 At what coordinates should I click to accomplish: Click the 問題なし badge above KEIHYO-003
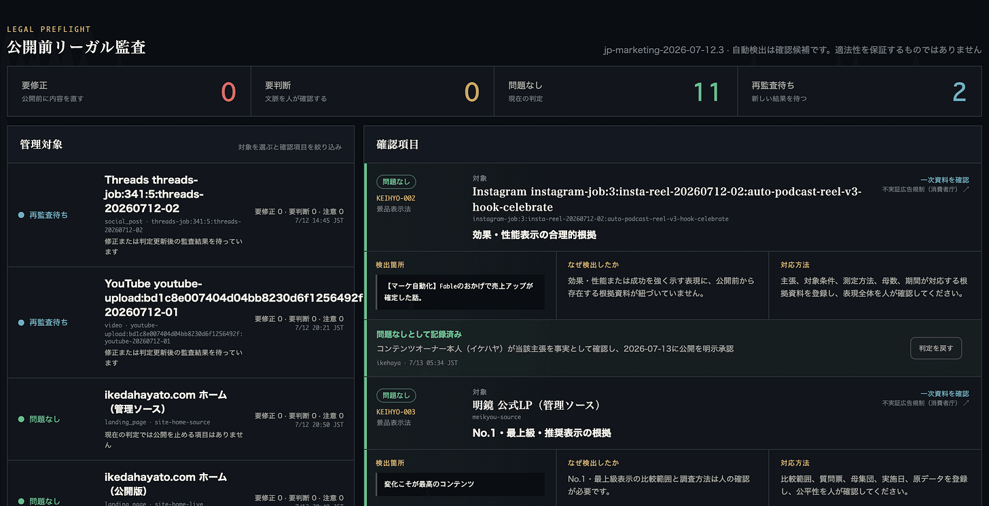tap(396, 395)
